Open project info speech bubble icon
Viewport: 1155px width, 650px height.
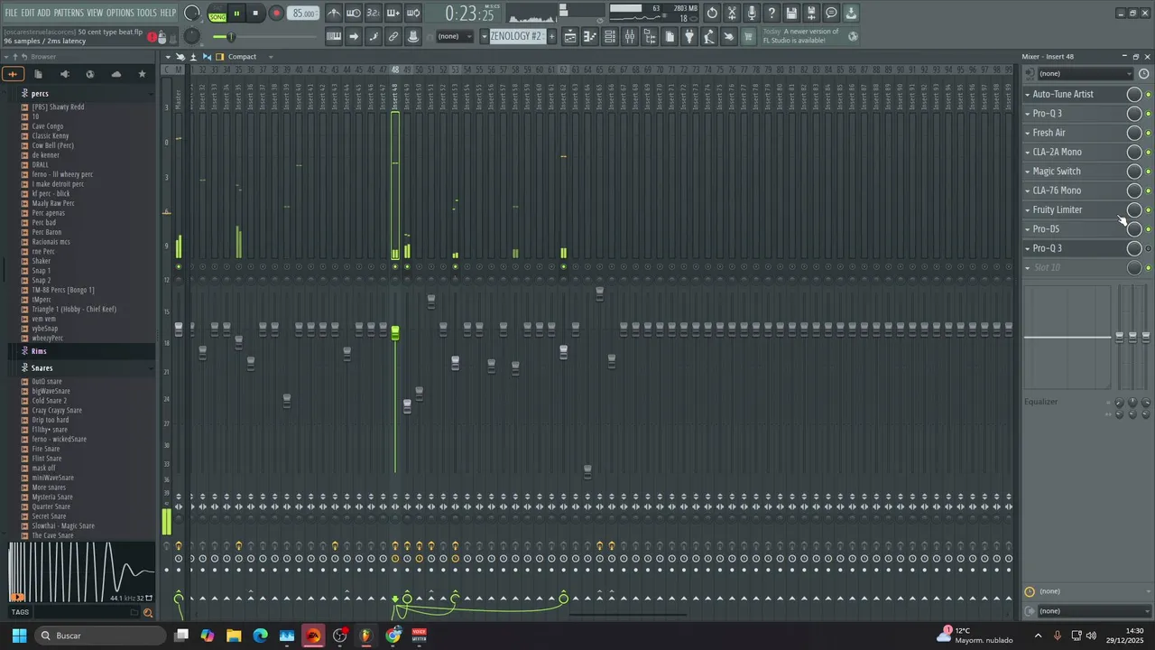point(831,14)
